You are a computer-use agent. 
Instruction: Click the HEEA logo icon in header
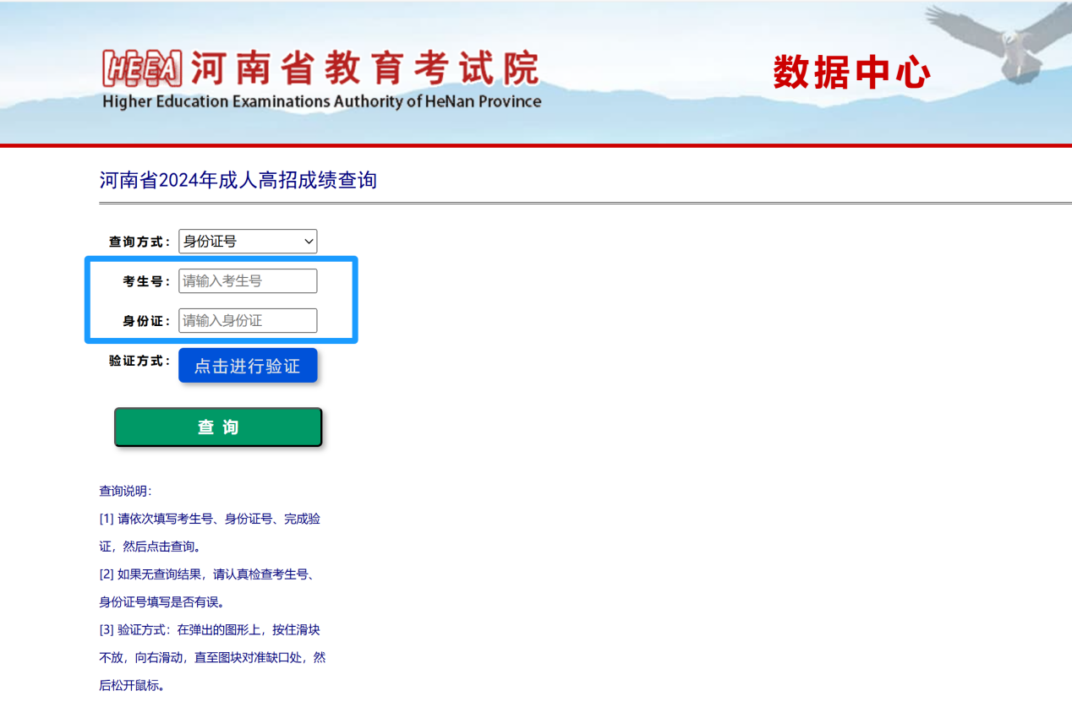[x=142, y=68]
